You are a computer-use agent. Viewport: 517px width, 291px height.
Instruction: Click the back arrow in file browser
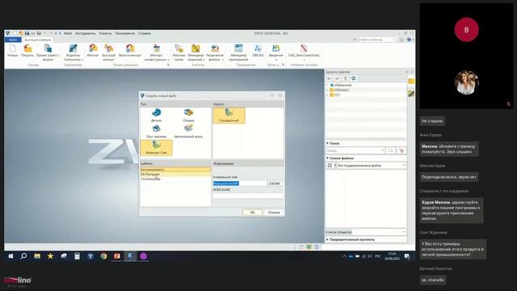329,78
